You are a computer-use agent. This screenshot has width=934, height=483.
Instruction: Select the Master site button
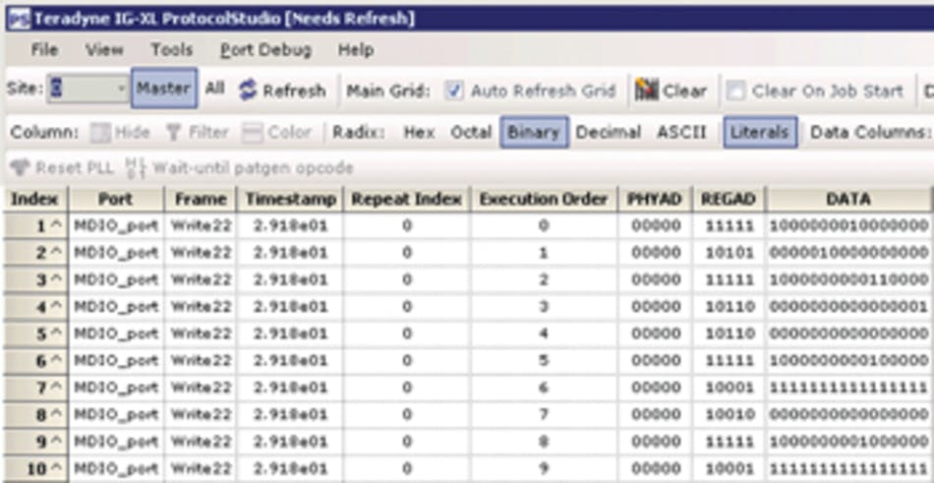[163, 89]
